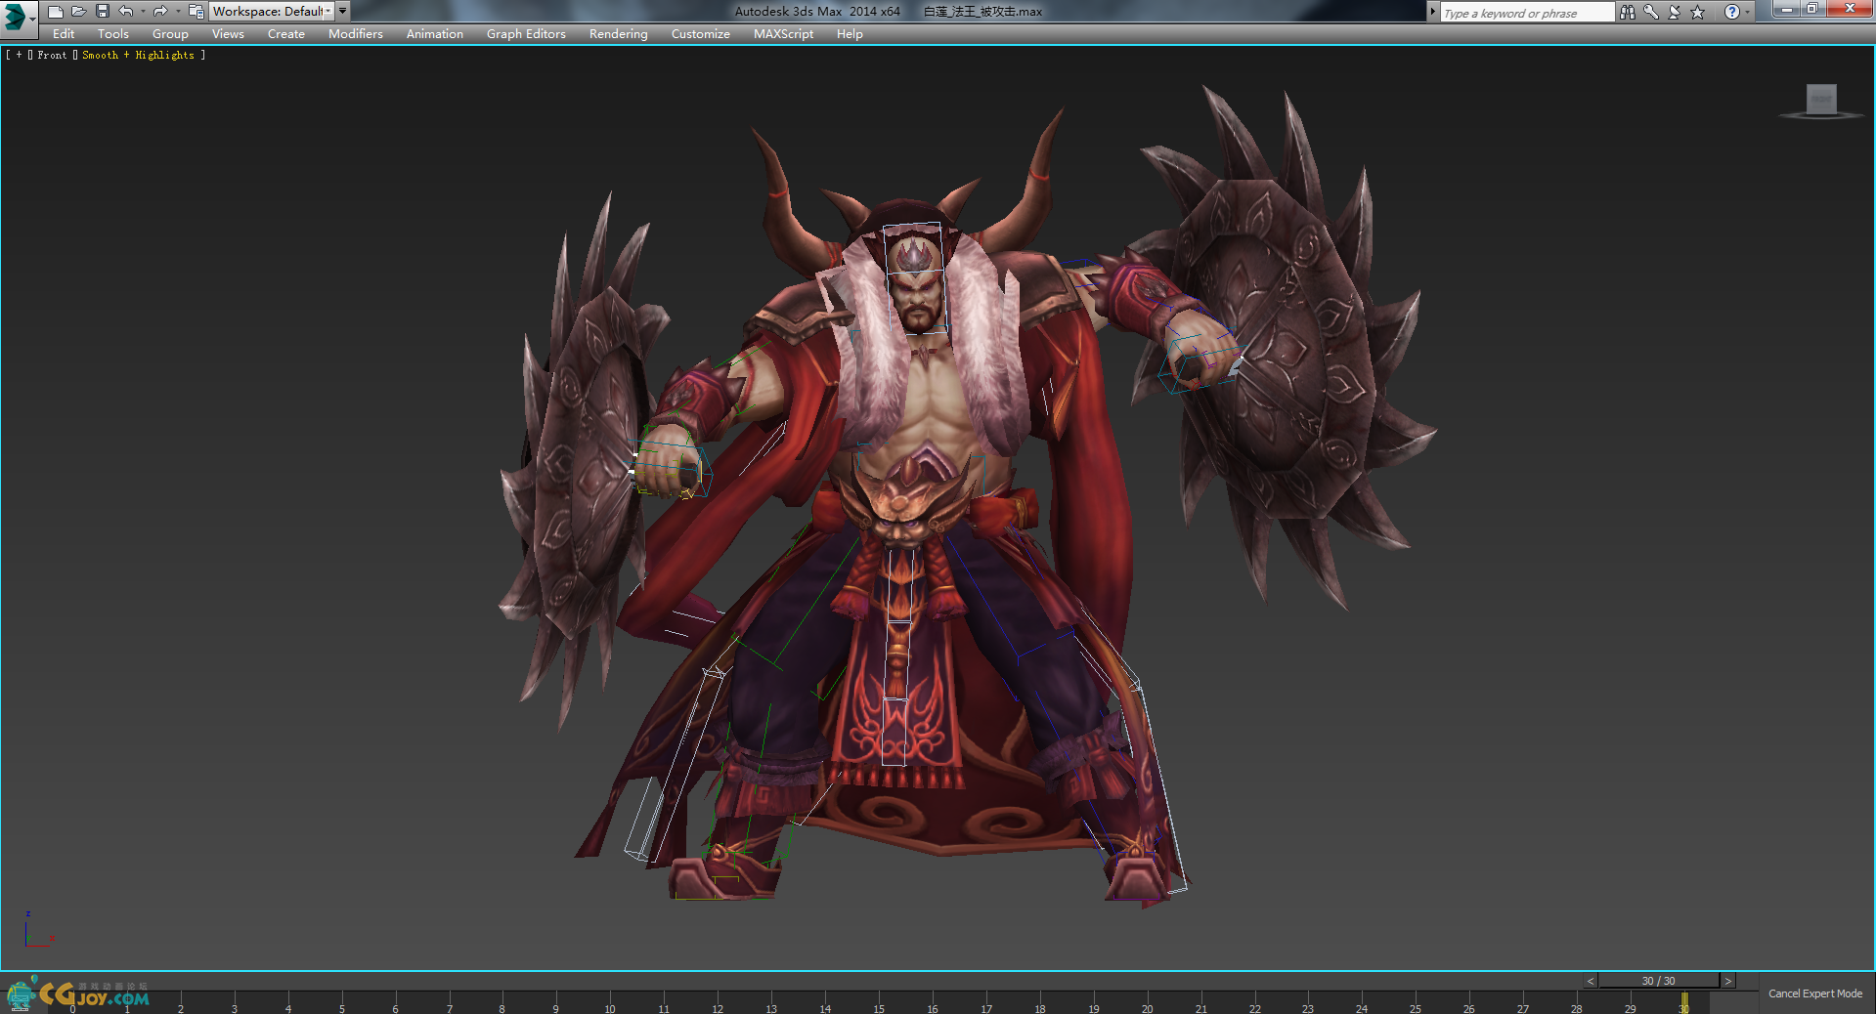Click in the keyword search field

coord(1525,13)
